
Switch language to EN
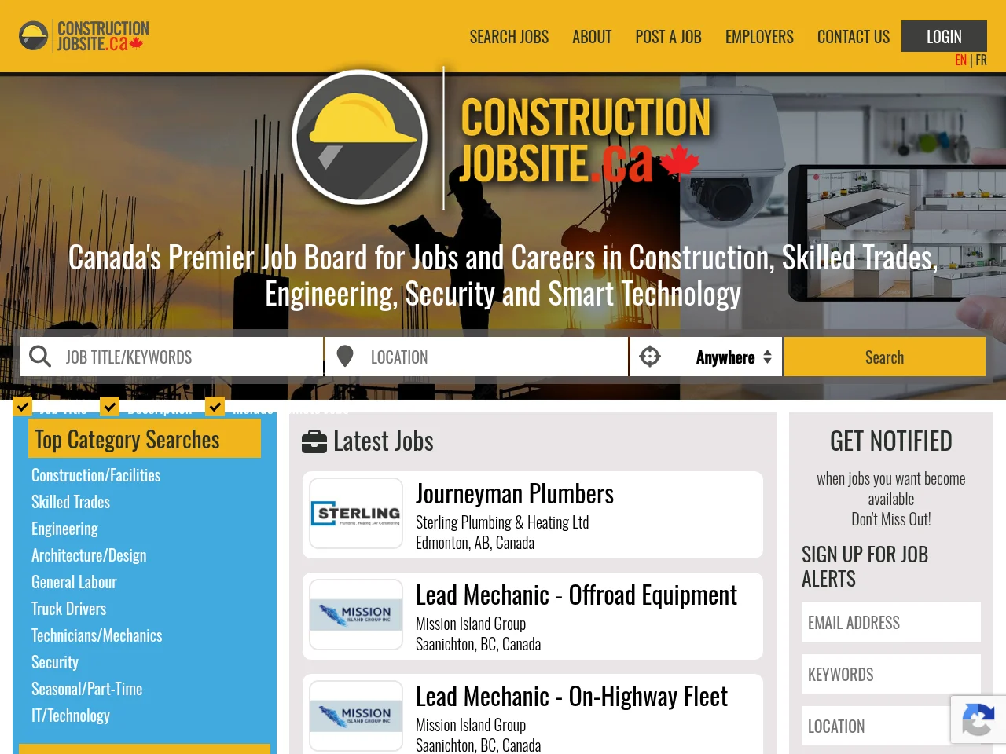960,60
